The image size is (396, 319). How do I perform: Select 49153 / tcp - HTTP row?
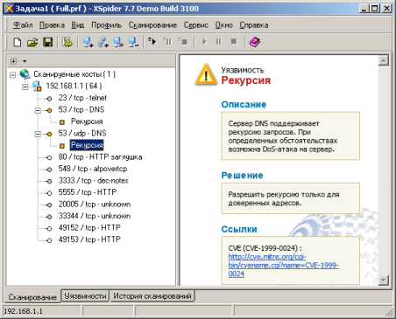click(x=89, y=239)
